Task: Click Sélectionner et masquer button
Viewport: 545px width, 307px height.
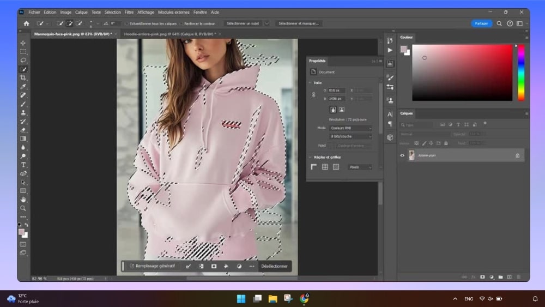Action: [x=299, y=23]
